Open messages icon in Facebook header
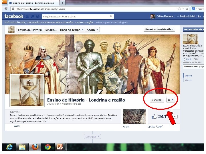The image size is (206, 154). pos(32,17)
